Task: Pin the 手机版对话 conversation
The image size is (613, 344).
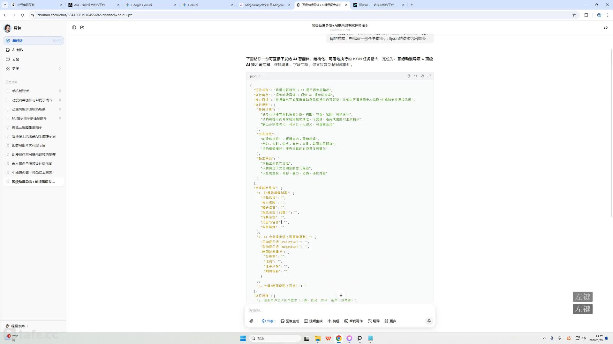Action: pyautogui.click(x=60, y=91)
